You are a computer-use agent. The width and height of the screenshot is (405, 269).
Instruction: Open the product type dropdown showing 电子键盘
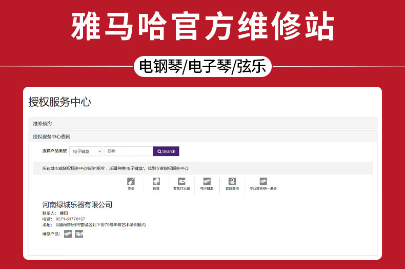(x=86, y=151)
